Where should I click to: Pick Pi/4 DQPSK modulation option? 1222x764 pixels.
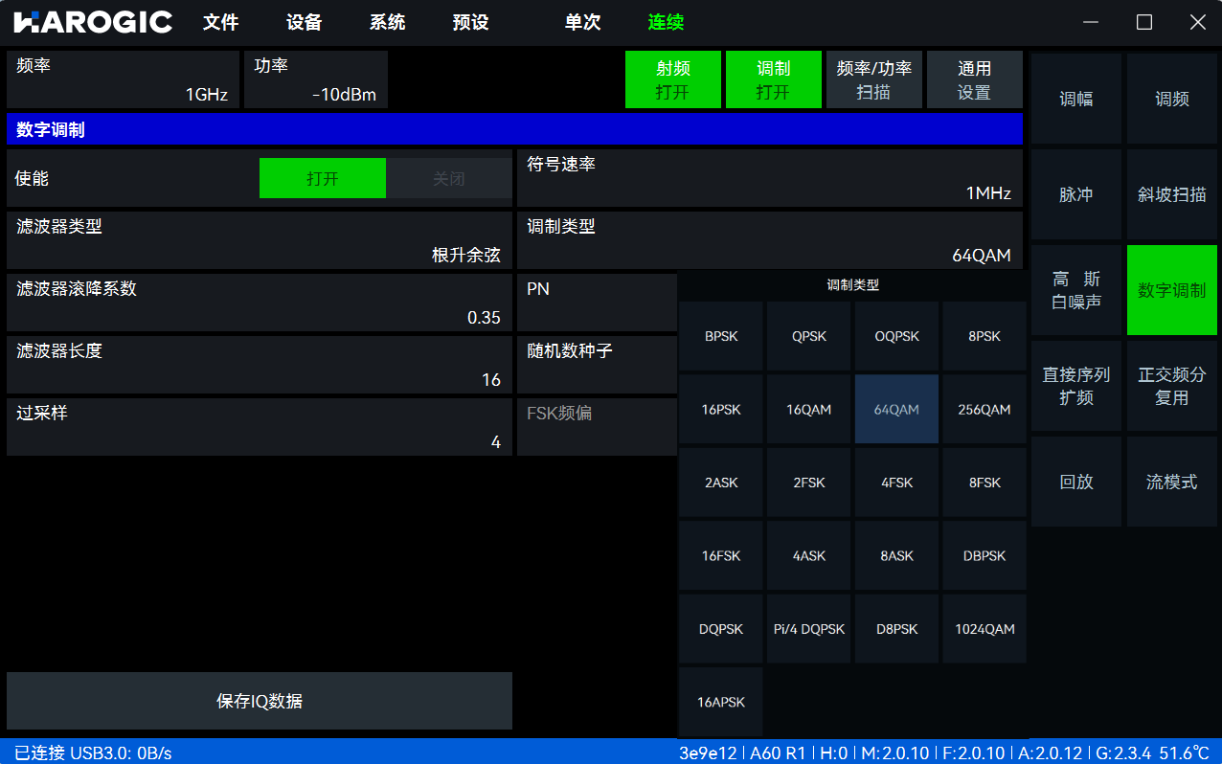pos(808,629)
